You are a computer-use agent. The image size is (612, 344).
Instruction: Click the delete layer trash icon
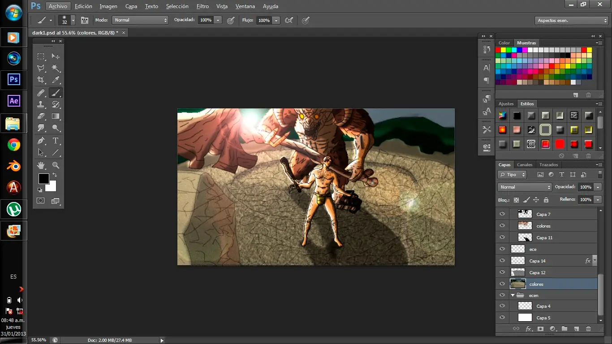click(x=588, y=329)
